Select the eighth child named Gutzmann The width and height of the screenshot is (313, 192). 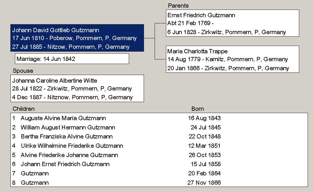tap(35, 183)
